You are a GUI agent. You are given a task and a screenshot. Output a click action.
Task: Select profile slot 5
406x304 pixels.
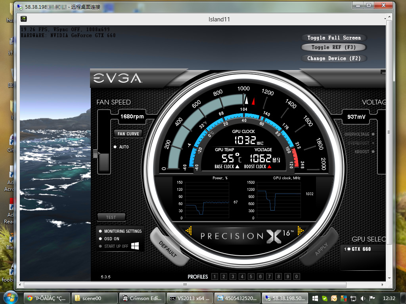(251, 277)
